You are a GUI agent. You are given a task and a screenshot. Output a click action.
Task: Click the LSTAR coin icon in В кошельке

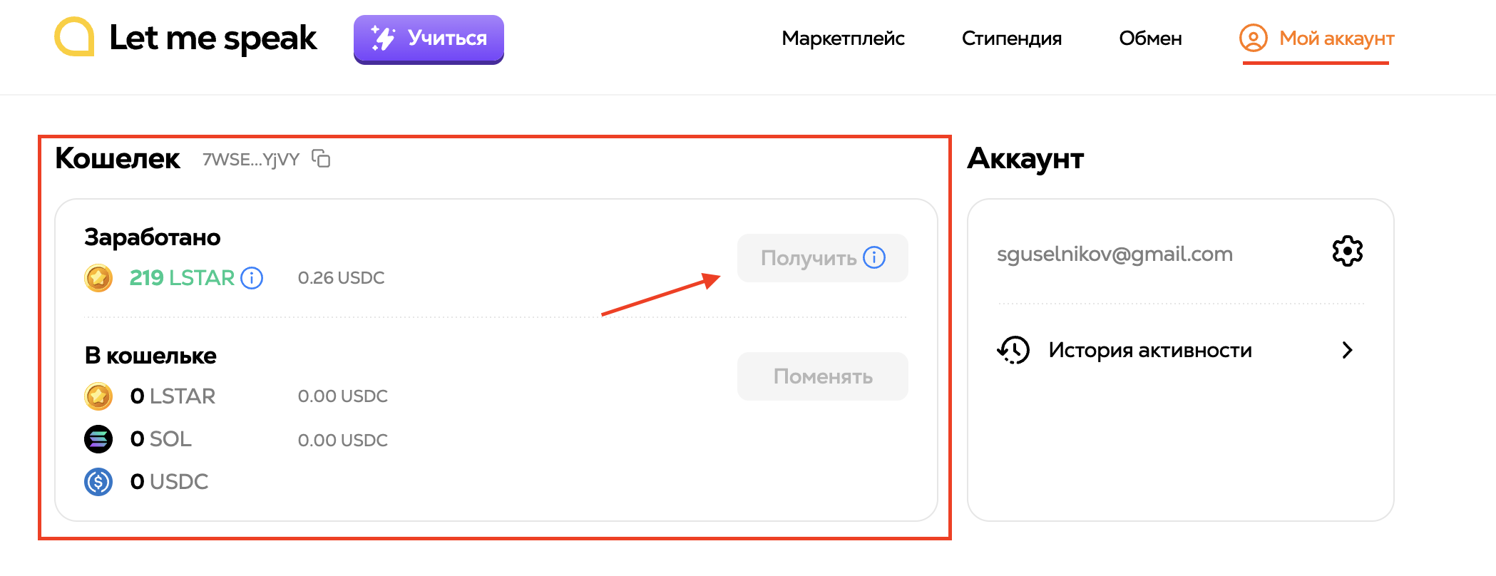[x=98, y=396]
